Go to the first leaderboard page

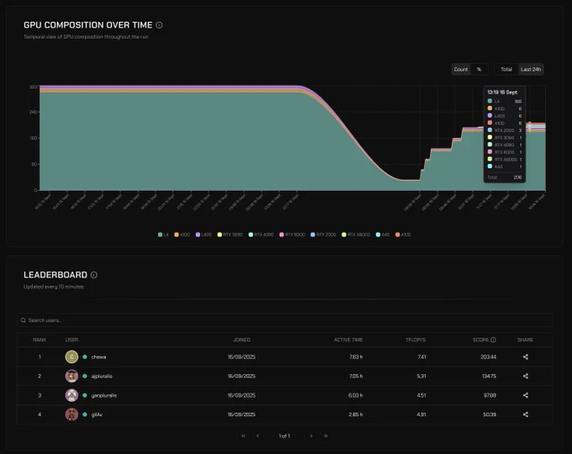point(243,436)
